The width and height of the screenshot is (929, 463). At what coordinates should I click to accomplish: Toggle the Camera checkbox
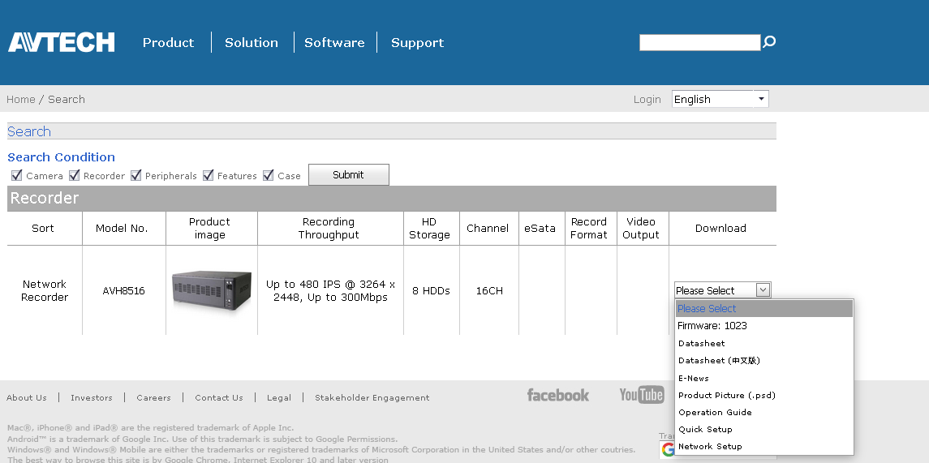[16, 175]
